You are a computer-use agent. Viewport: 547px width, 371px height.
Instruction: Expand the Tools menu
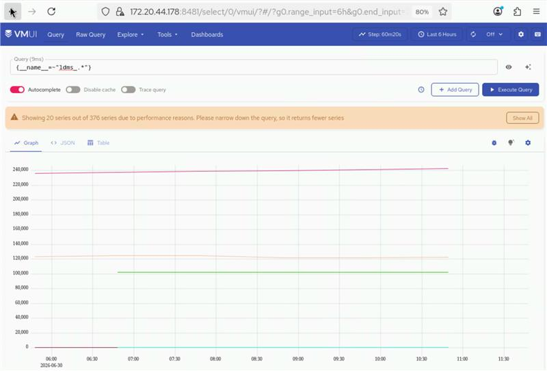point(168,35)
